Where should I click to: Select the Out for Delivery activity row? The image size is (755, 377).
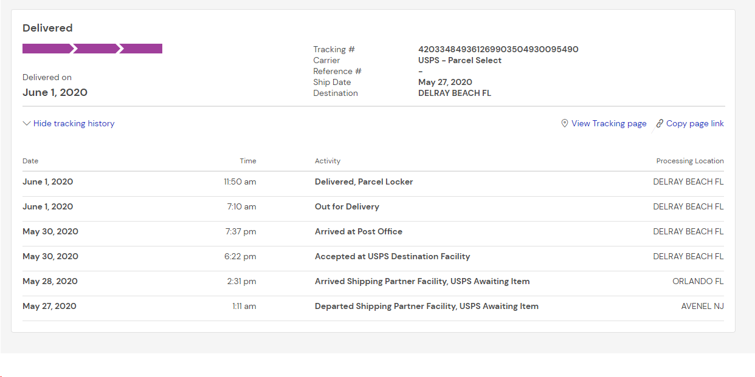tap(346, 206)
